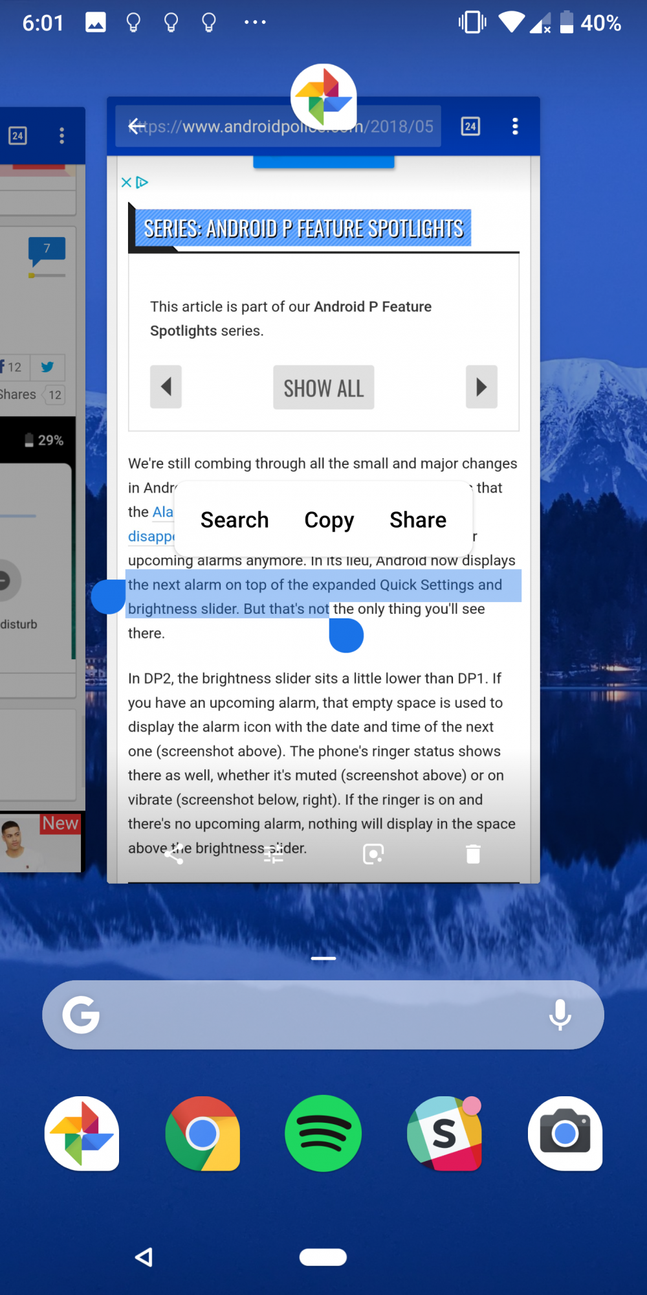Tap the microphone voice search icon
Viewport: 647px width, 1295px height.
pyautogui.click(x=560, y=1015)
